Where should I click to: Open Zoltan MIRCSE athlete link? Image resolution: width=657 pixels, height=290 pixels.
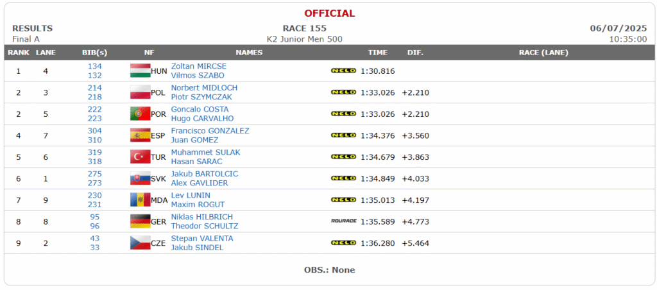199,66
